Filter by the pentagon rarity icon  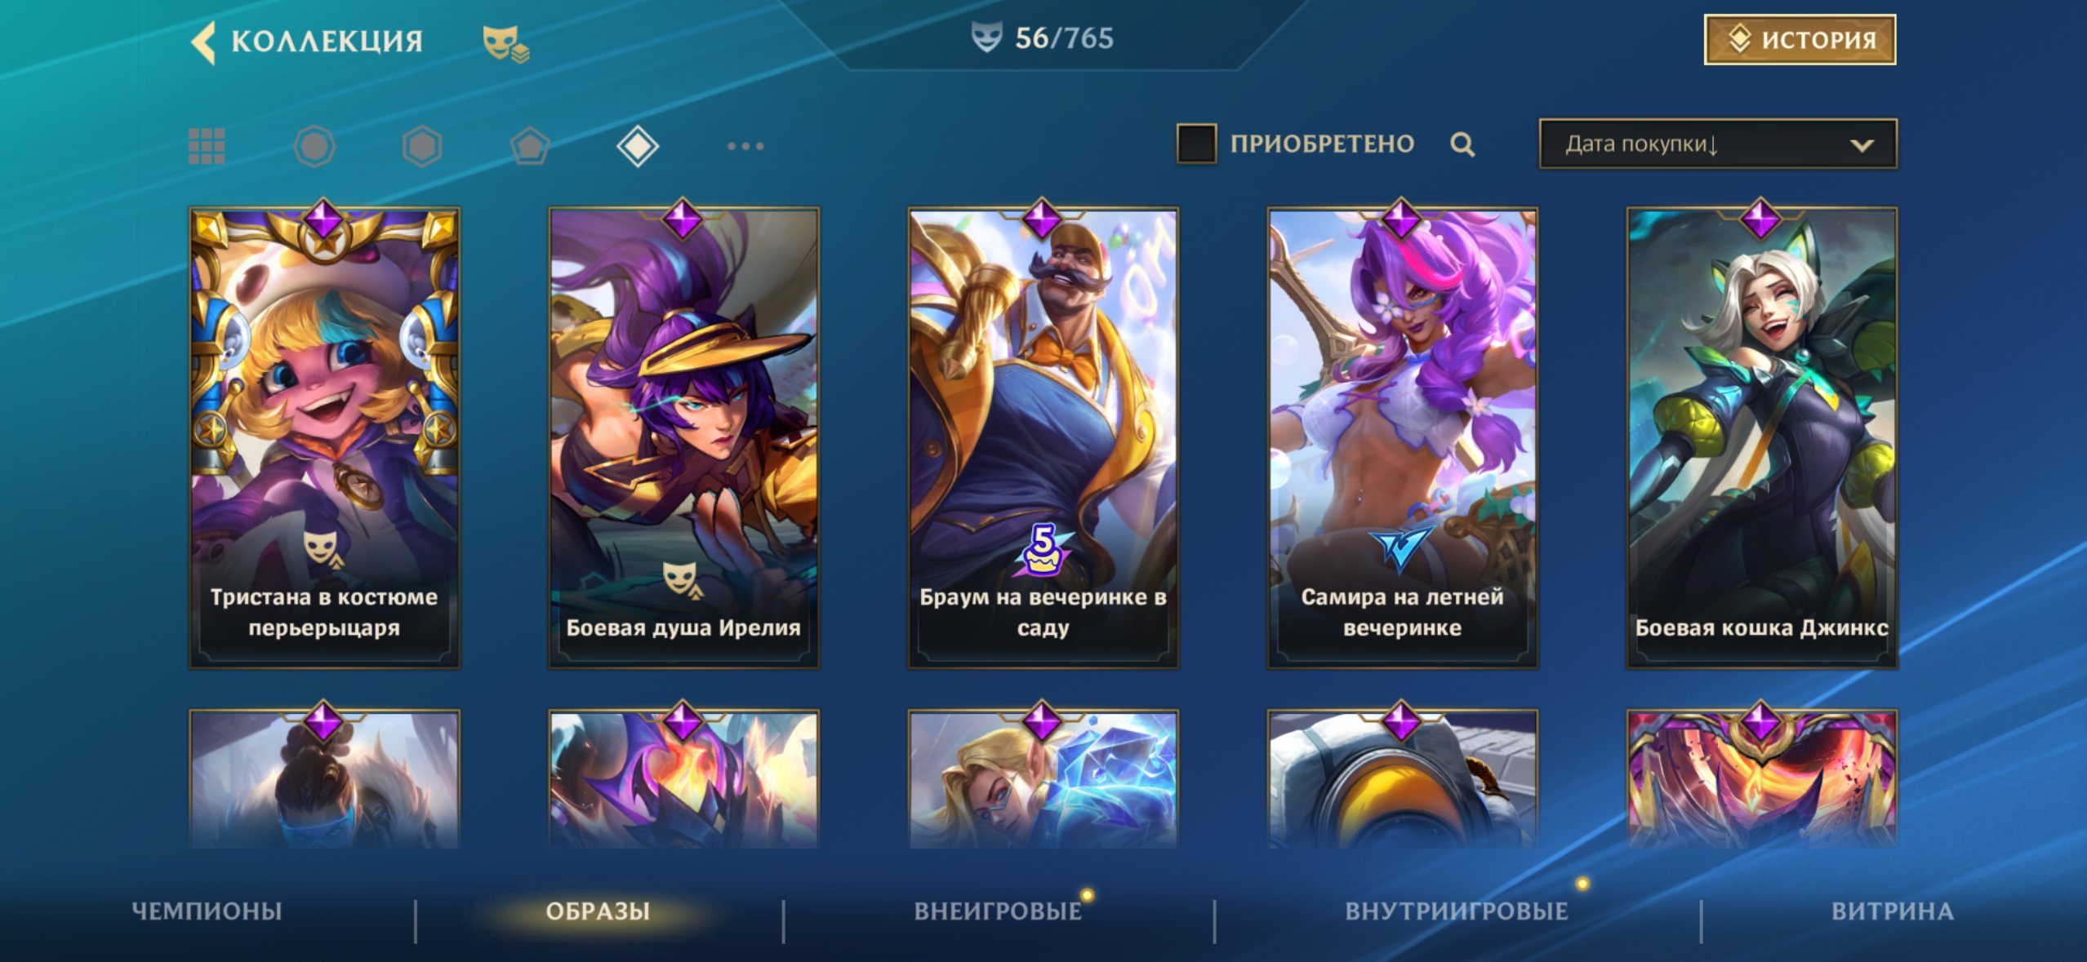[x=530, y=147]
